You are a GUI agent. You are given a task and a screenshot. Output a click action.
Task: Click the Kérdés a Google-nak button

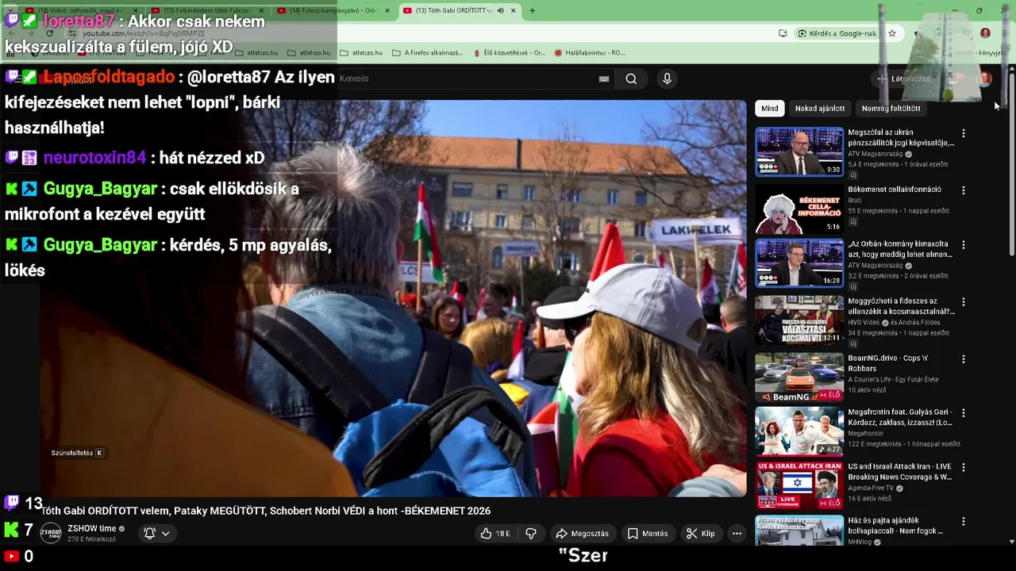(x=838, y=33)
